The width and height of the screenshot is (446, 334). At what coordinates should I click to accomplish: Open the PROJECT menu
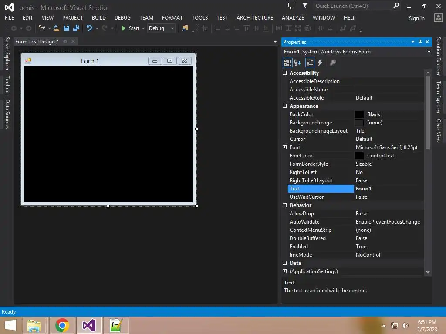coord(73,17)
